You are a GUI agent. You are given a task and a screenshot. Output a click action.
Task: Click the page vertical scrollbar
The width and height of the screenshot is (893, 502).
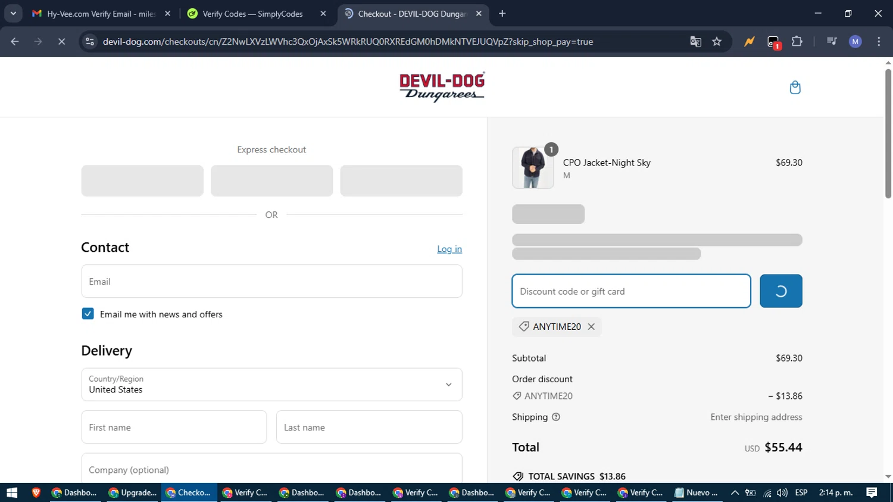point(888,133)
